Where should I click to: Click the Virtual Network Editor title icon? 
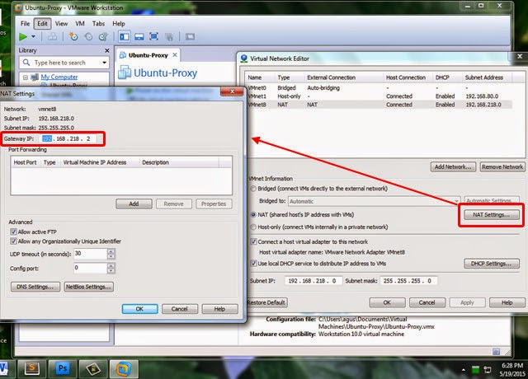pyautogui.click(x=244, y=58)
